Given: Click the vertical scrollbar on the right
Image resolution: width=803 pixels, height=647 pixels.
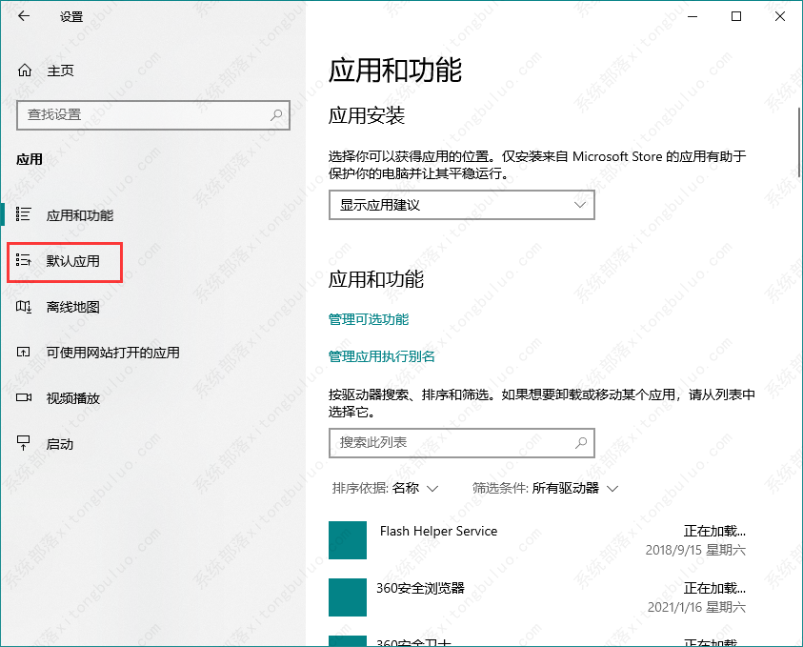Looking at the screenshot, I should (798, 143).
